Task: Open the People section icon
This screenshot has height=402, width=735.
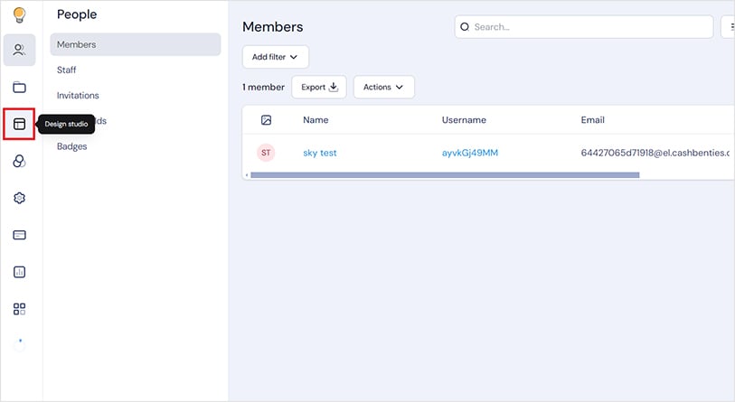Action: (x=19, y=50)
